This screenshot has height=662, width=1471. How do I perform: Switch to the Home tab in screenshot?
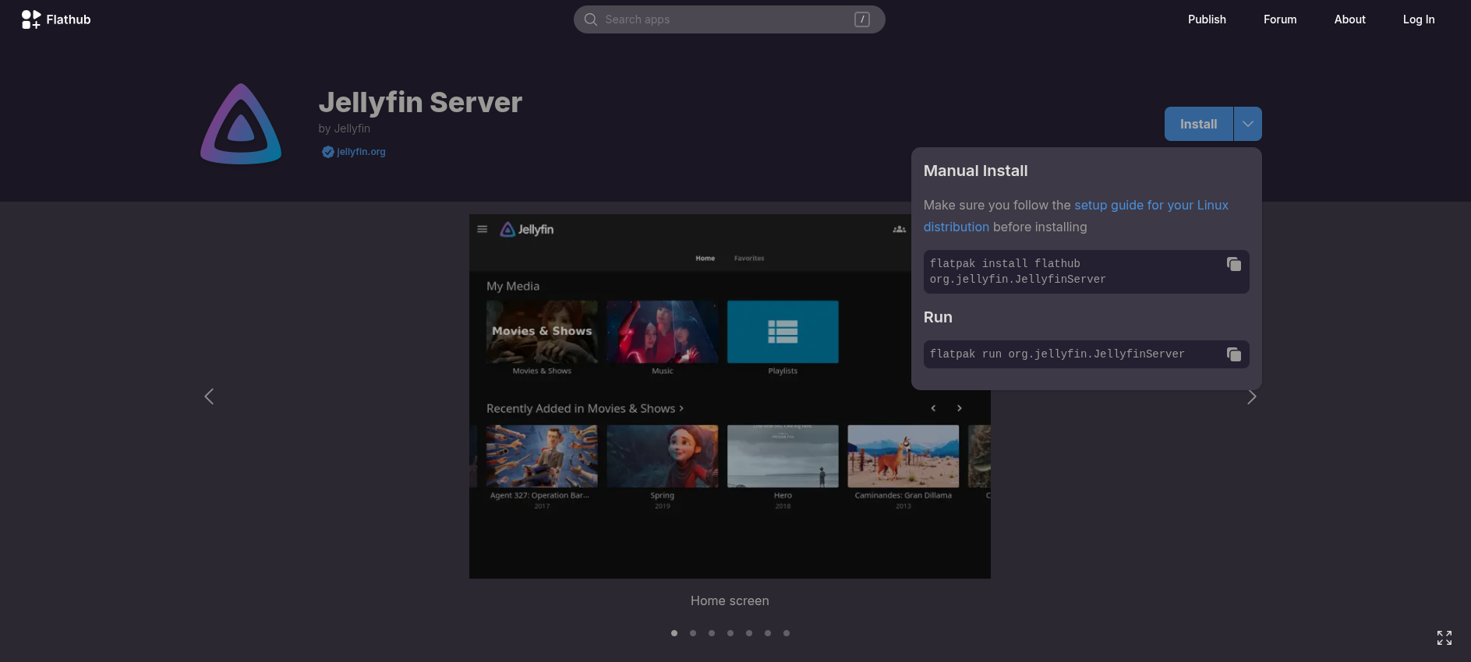click(x=705, y=259)
